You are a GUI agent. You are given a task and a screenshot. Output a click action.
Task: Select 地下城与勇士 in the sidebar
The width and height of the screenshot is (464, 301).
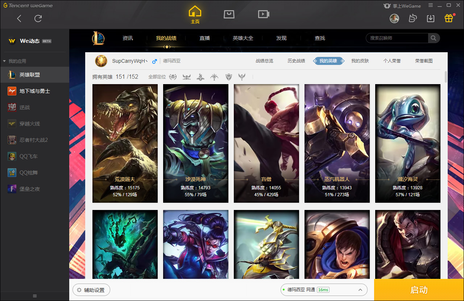[34, 91]
